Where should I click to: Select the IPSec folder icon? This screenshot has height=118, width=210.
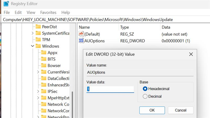pyautogui.click(x=44, y=91)
